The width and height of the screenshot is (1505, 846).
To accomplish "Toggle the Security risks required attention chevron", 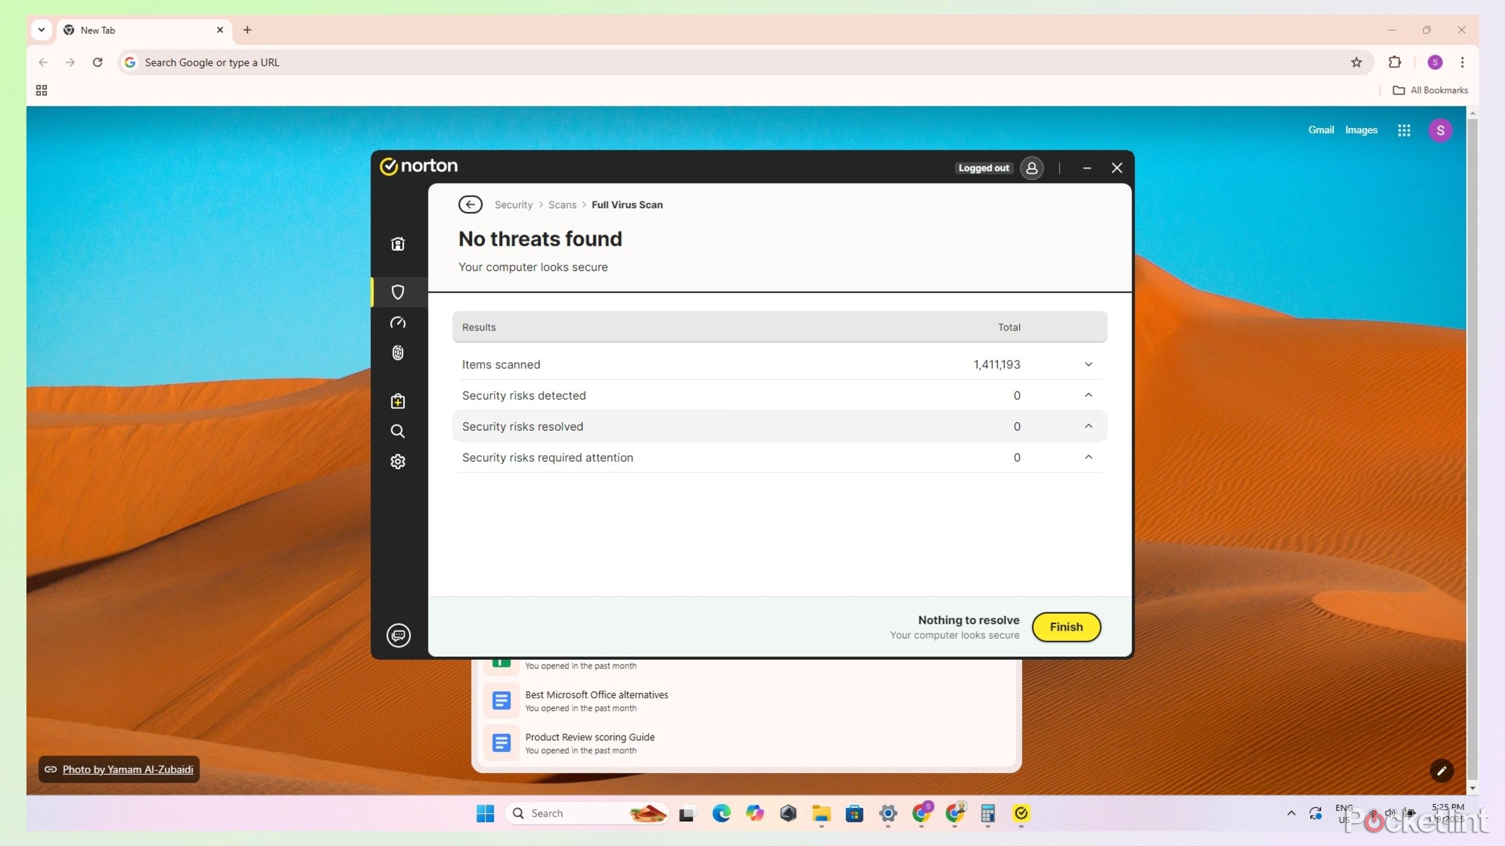I will point(1088,457).
